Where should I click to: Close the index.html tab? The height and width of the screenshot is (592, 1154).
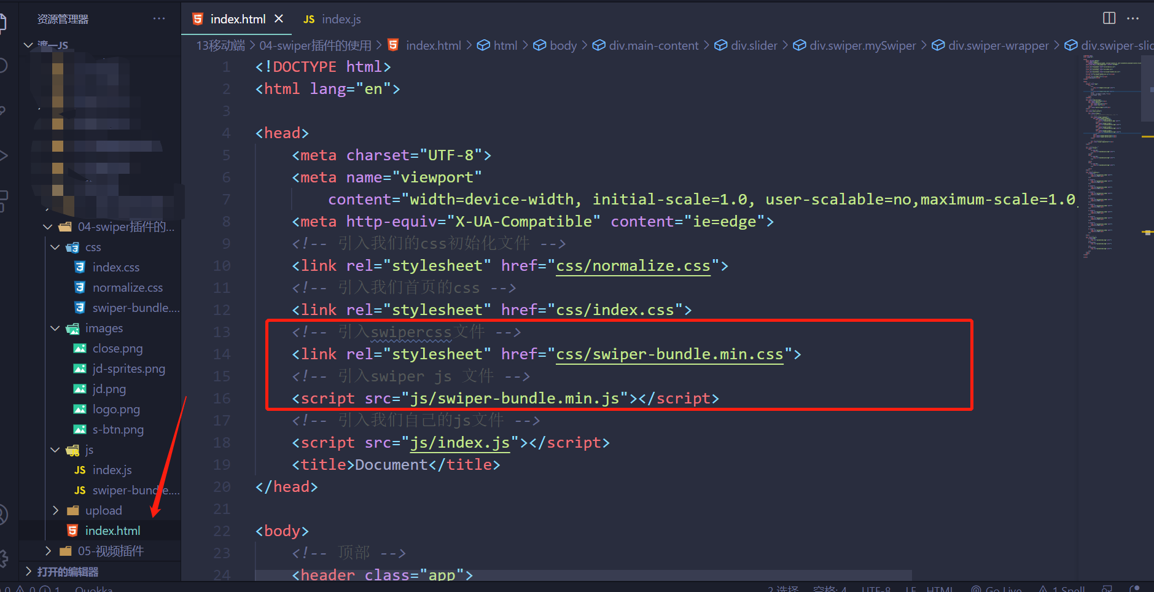[279, 18]
